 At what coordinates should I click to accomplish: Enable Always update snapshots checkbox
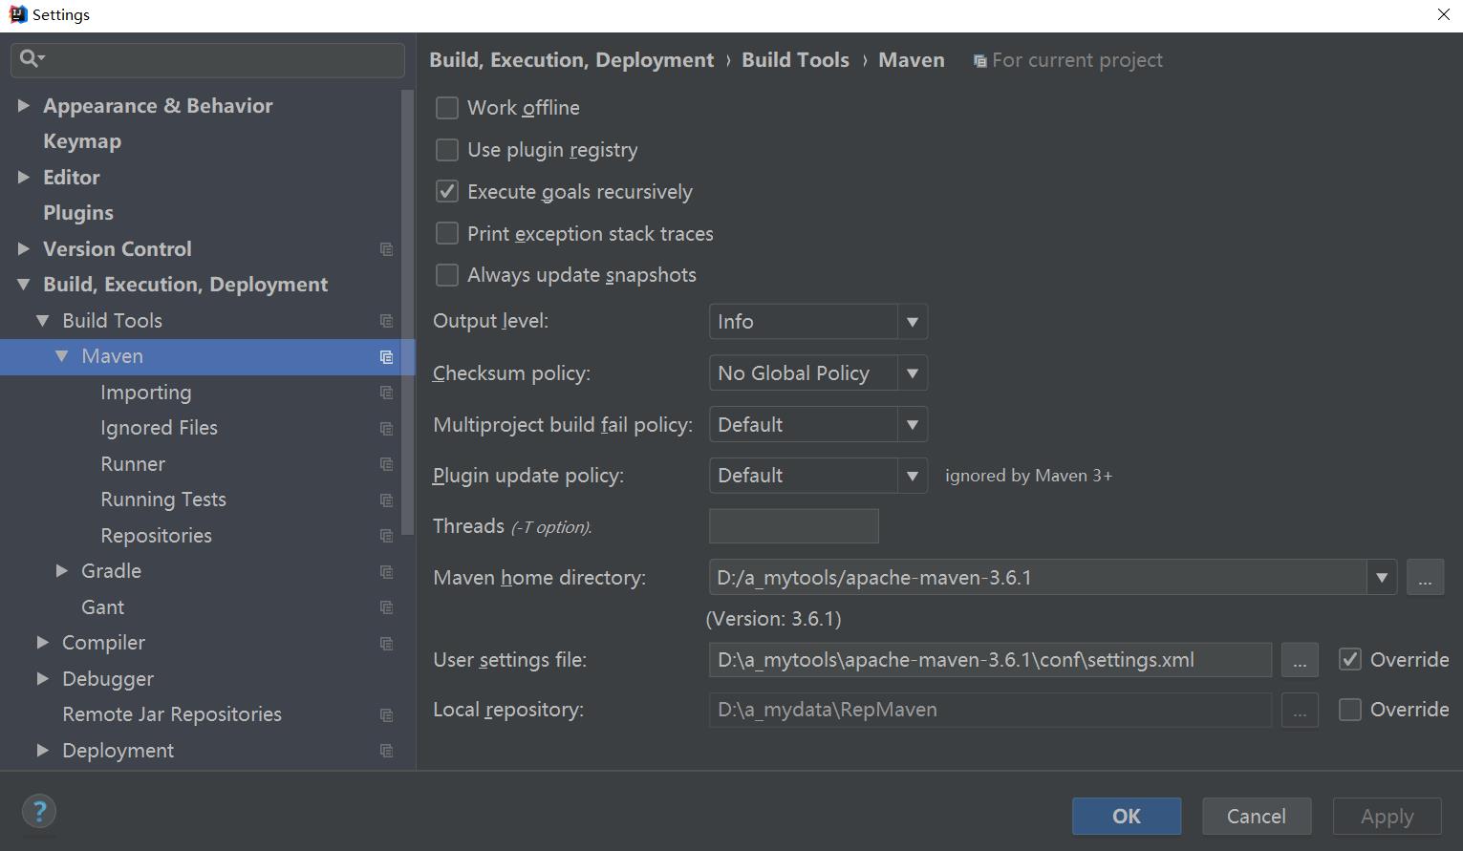tap(446, 275)
